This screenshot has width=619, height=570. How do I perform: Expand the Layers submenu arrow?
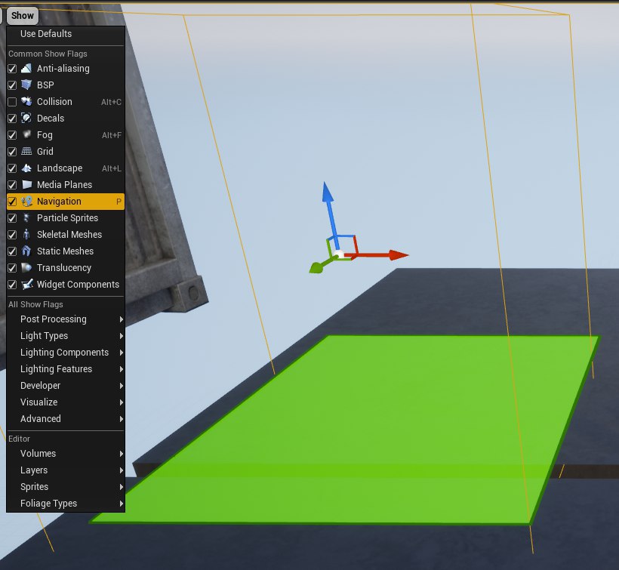click(122, 470)
